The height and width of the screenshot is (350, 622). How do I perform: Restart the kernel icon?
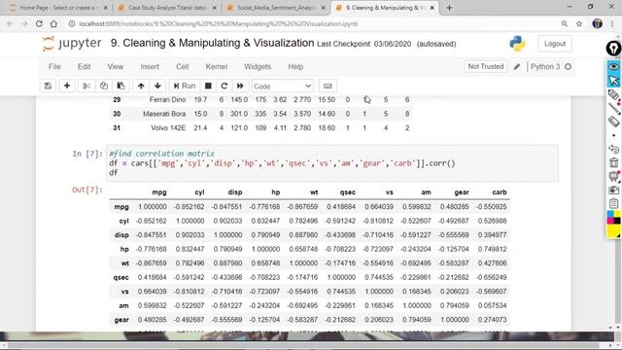tap(225, 86)
